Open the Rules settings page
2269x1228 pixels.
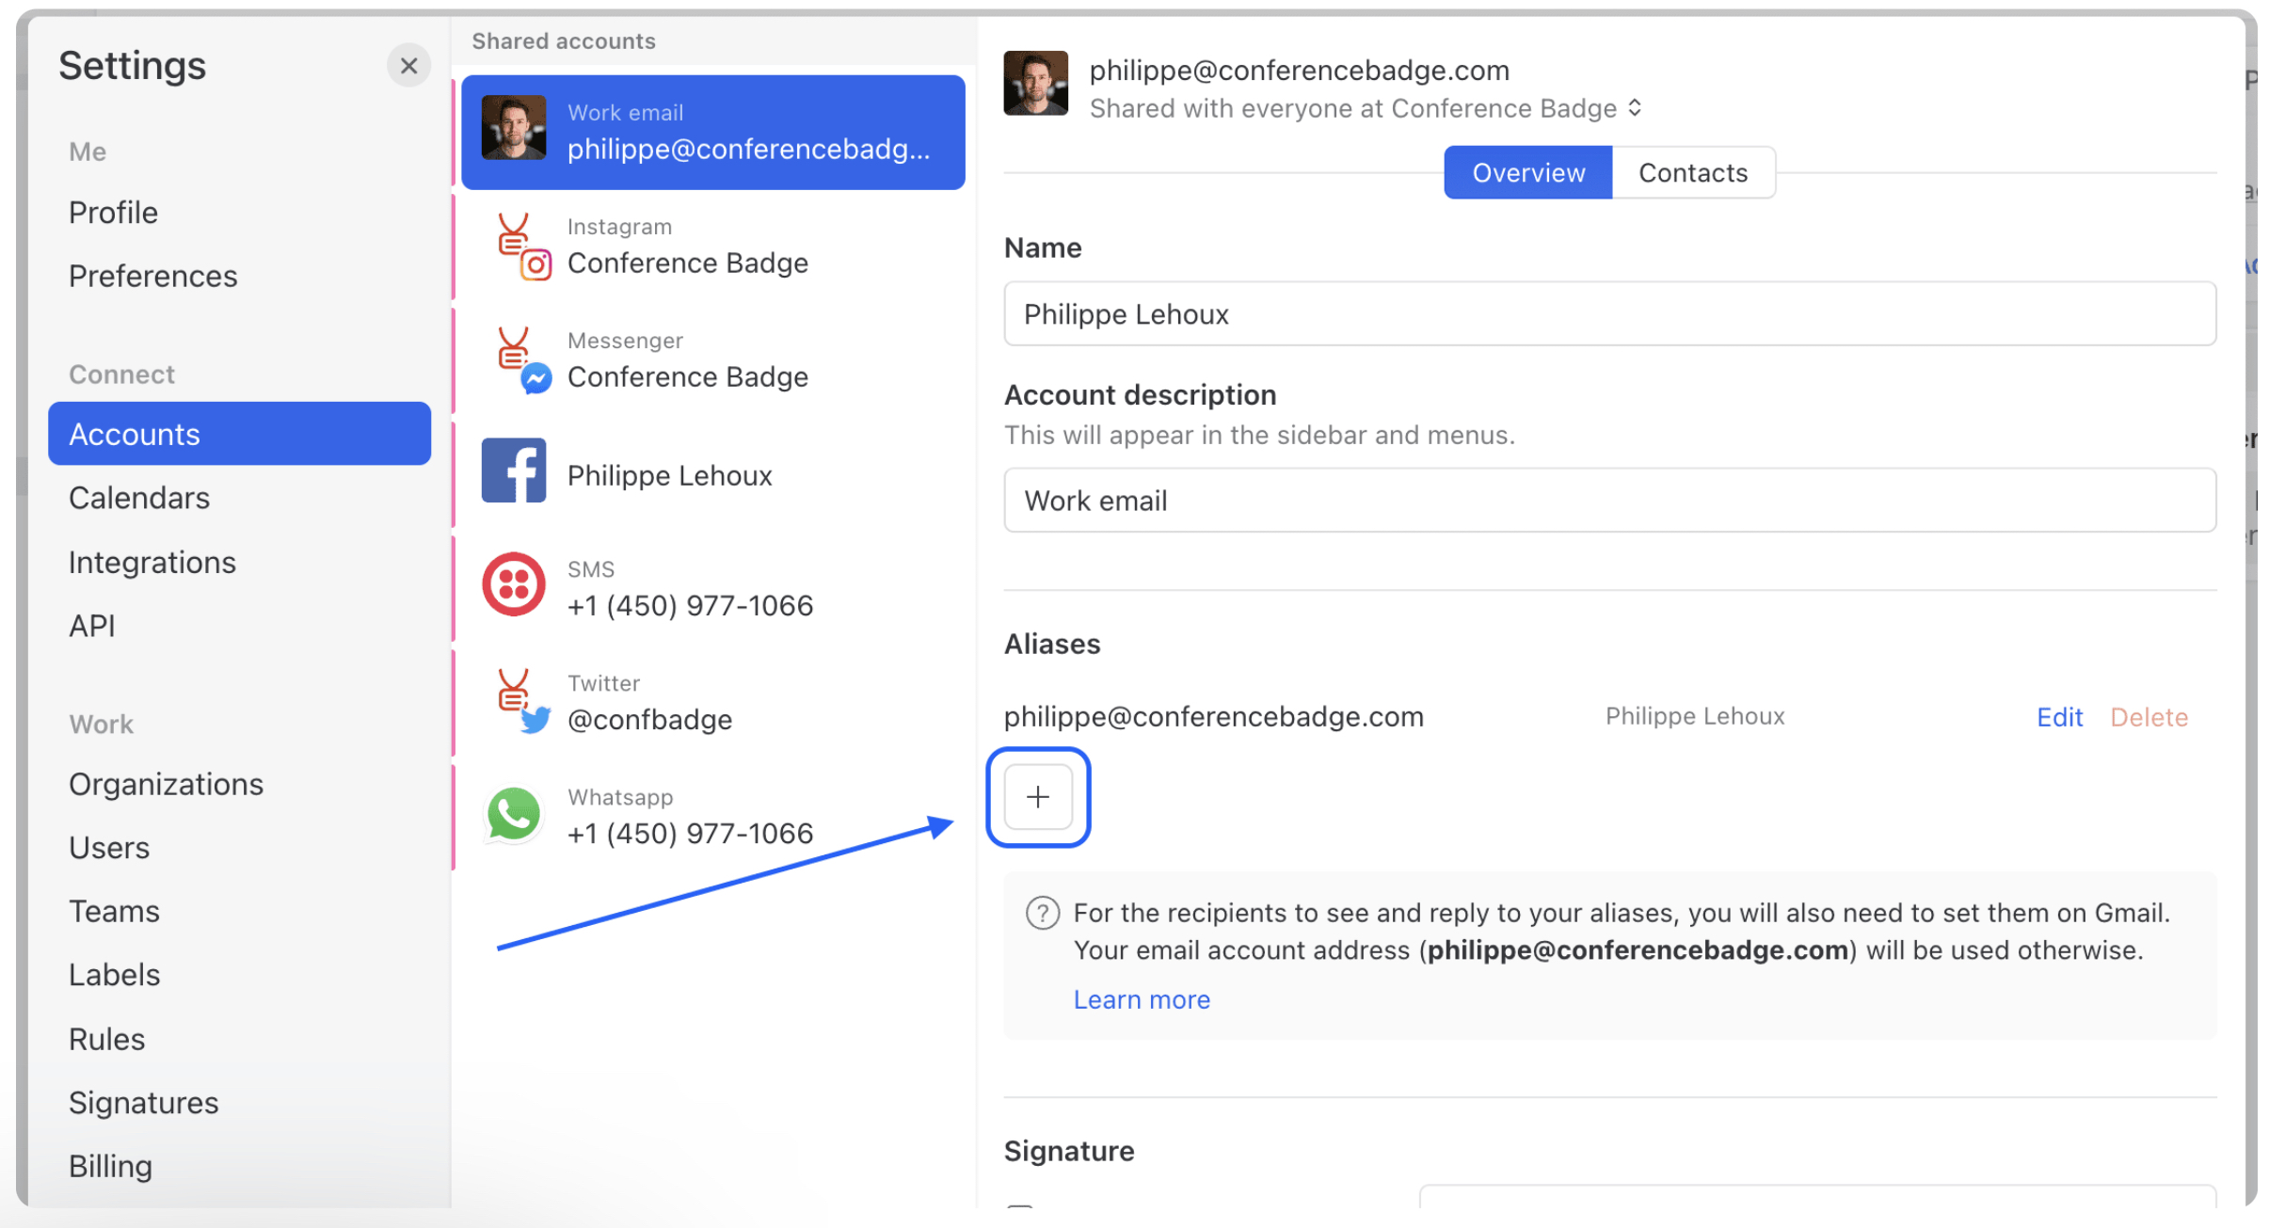(107, 1039)
